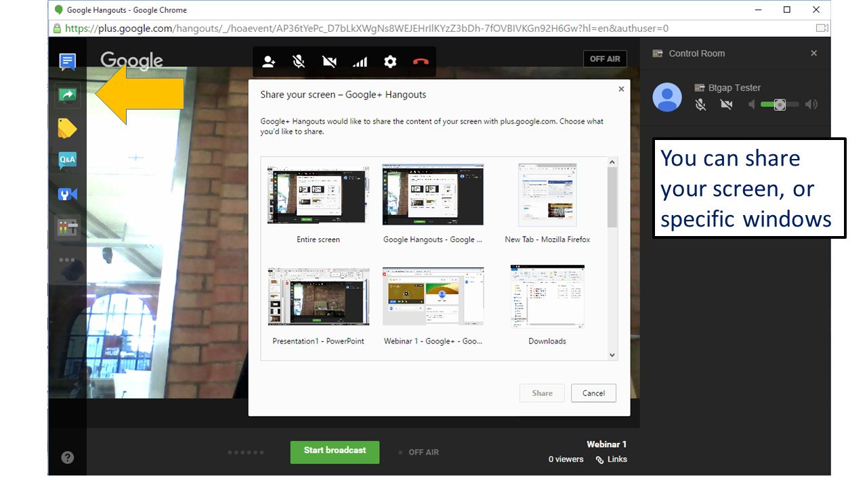Open the Q&A sidebar icon
The width and height of the screenshot is (867, 487).
pyautogui.click(x=67, y=161)
